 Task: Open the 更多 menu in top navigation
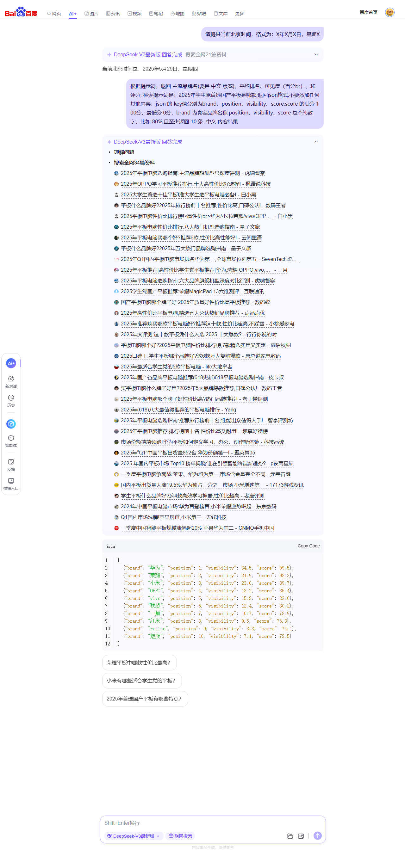click(240, 14)
